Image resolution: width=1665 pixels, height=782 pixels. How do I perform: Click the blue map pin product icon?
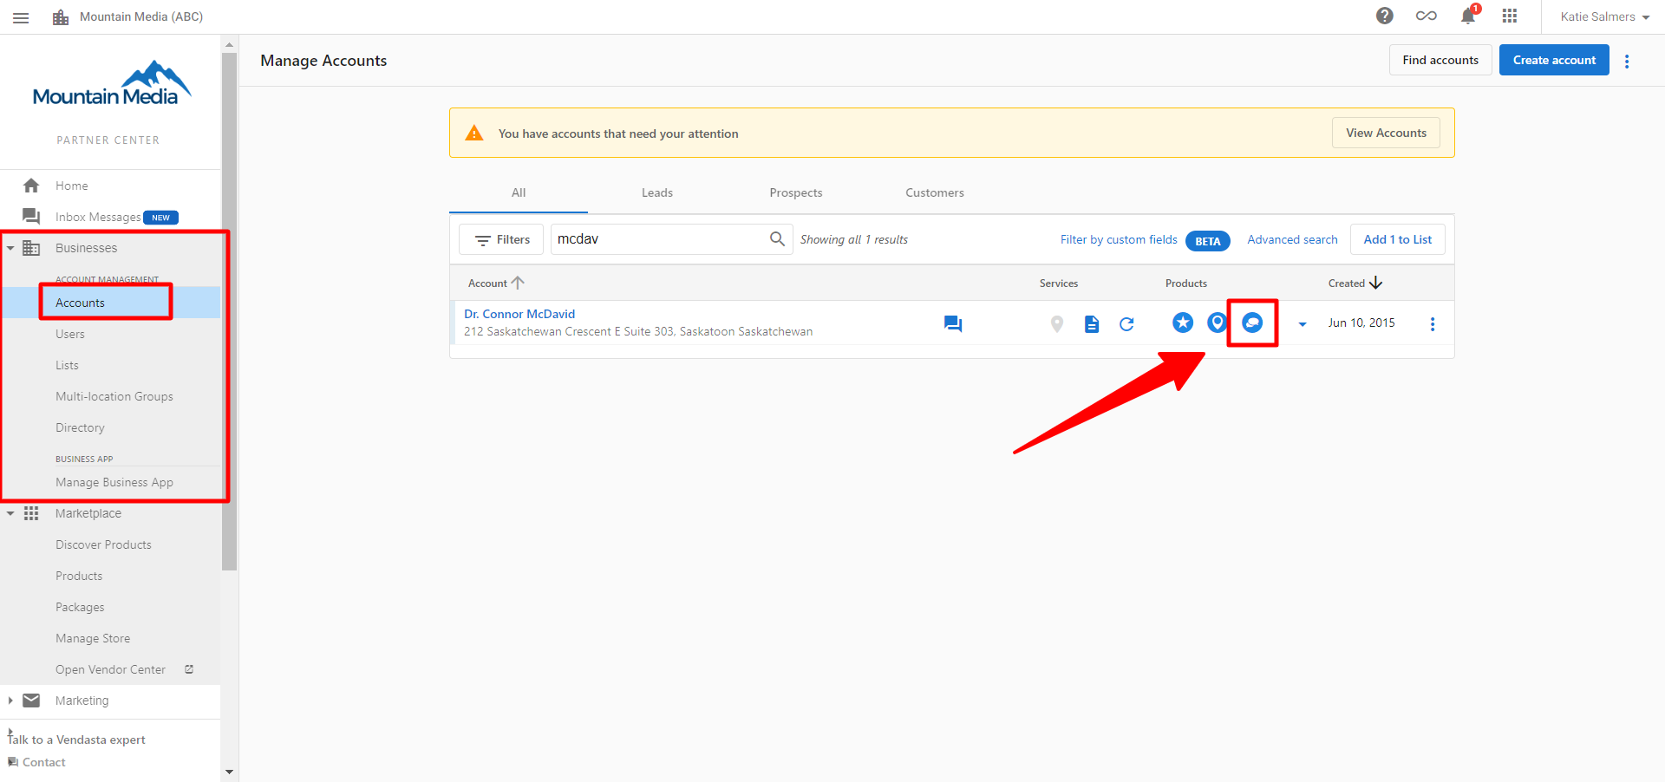[x=1218, y=323]
